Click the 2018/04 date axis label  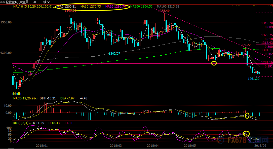[x=153, y=145]
